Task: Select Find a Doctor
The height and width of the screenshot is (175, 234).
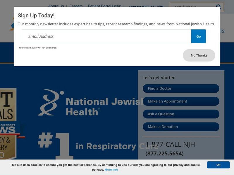Action: [181, 88]
